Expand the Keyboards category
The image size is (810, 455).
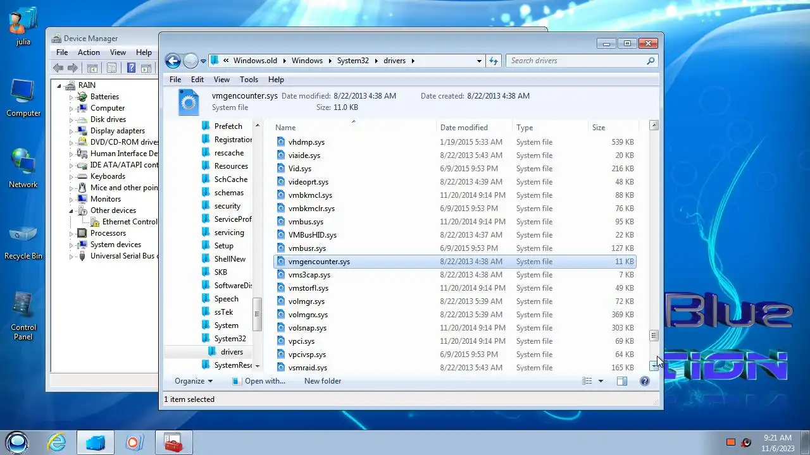(x=71, y=176)
